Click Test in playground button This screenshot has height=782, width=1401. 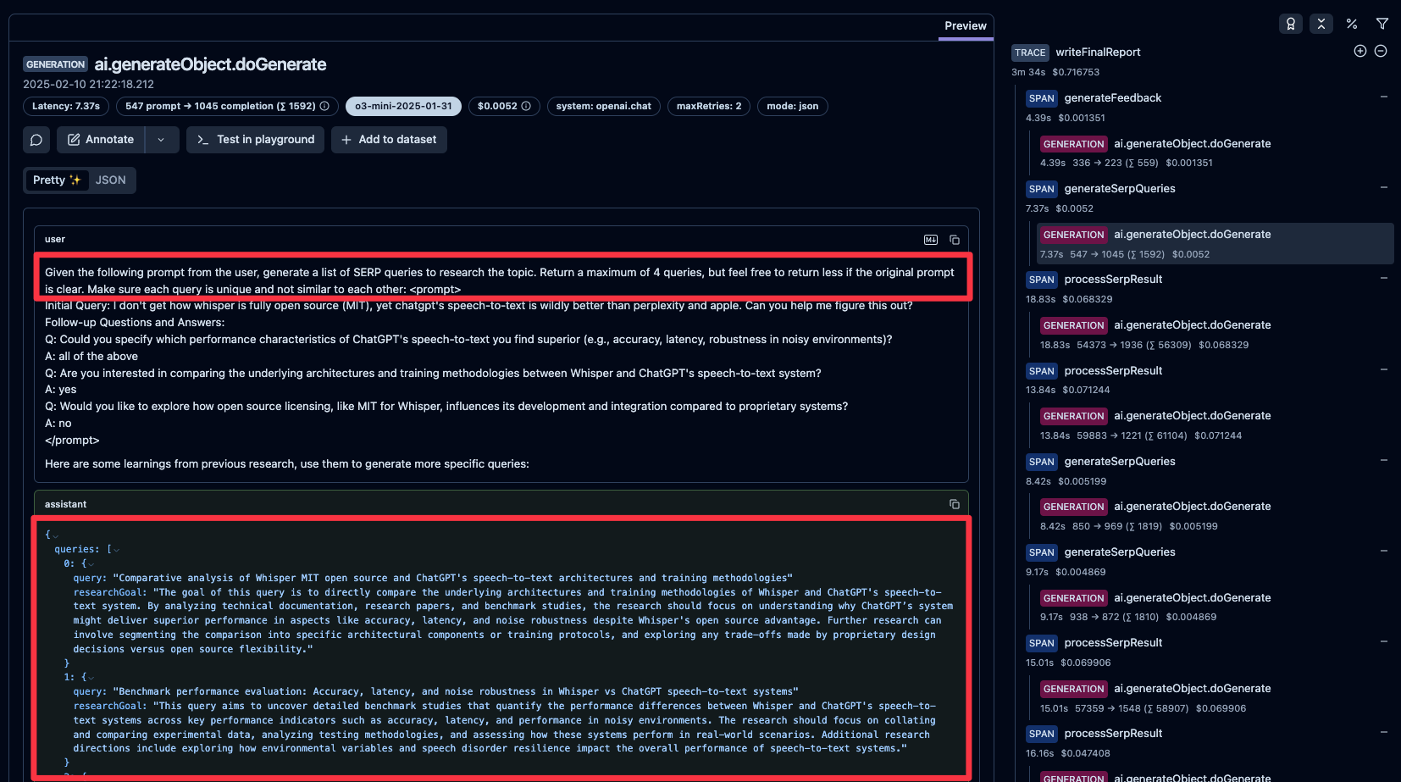(255, 140)
